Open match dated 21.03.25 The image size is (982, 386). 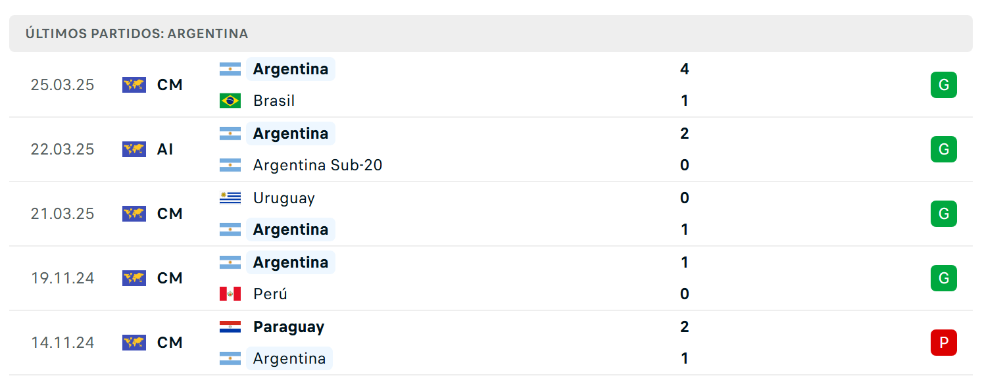[x=491, y=214]
